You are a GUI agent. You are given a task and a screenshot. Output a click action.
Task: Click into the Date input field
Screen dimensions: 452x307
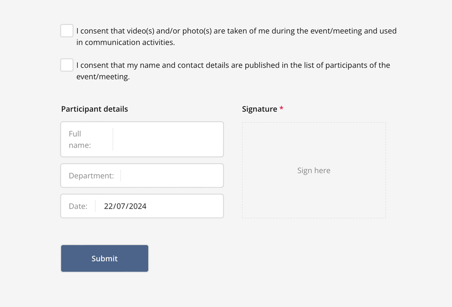(184, 206)
